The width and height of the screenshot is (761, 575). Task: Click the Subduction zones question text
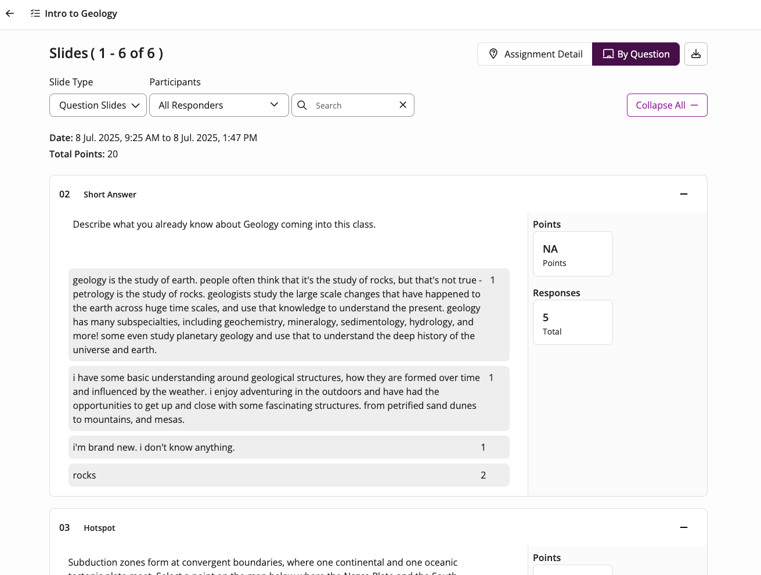263,567
